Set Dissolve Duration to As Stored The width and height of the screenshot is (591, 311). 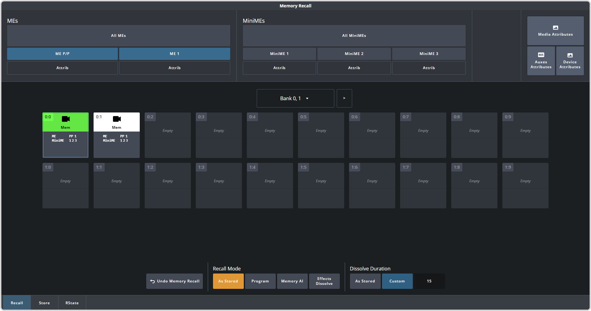click(365, 281)
